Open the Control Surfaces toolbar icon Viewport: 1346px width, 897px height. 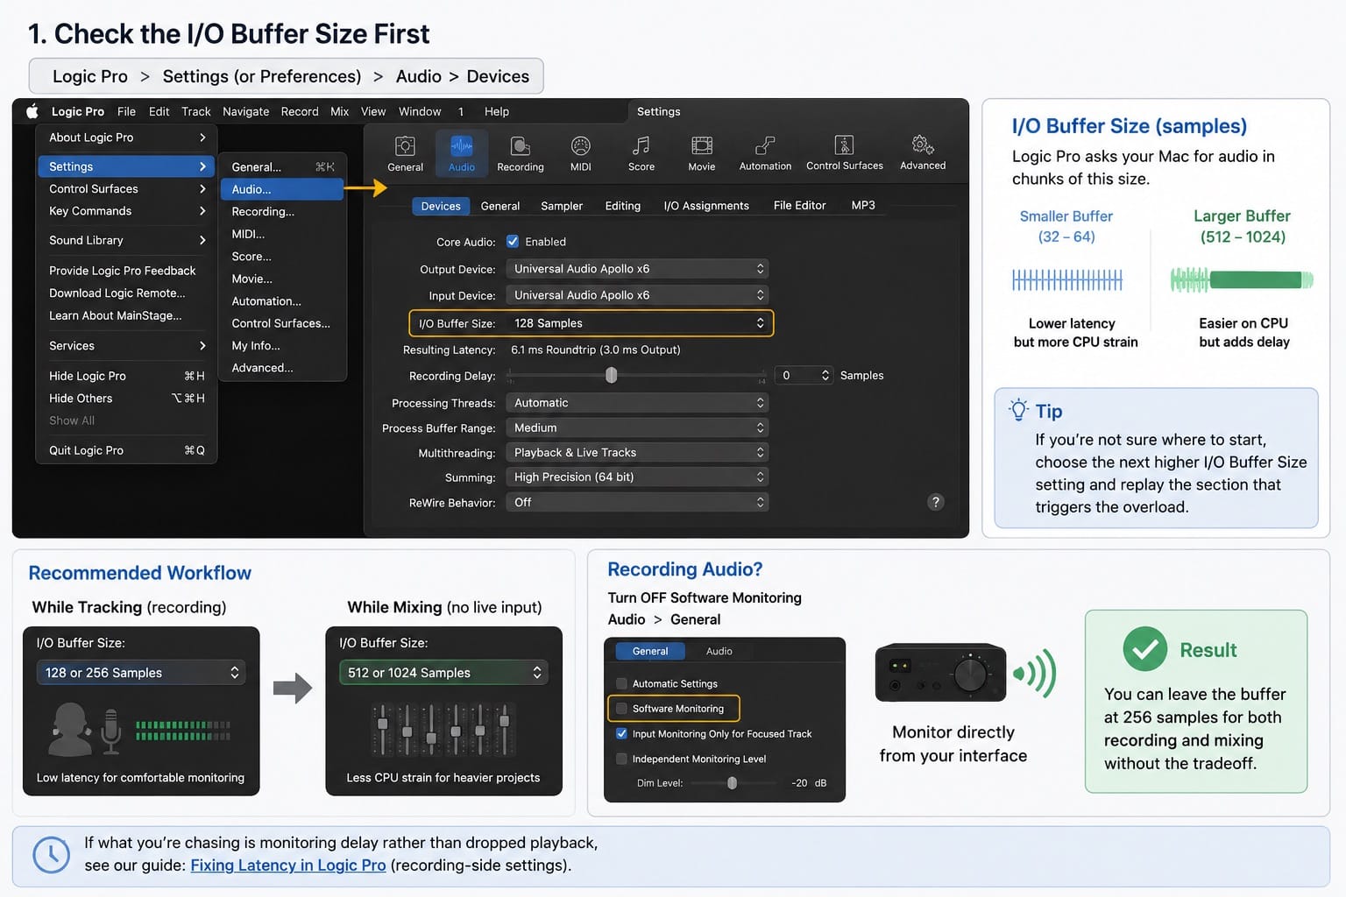[845, 153]
